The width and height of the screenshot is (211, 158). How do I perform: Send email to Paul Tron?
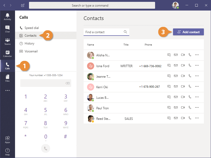click(176, 108)
